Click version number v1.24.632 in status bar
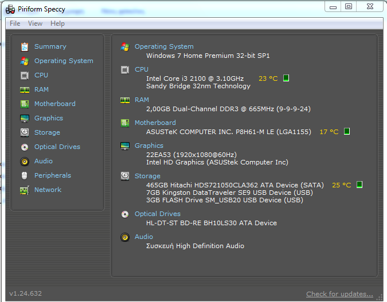The image size is (387, 302). click(x=26, y=293)
